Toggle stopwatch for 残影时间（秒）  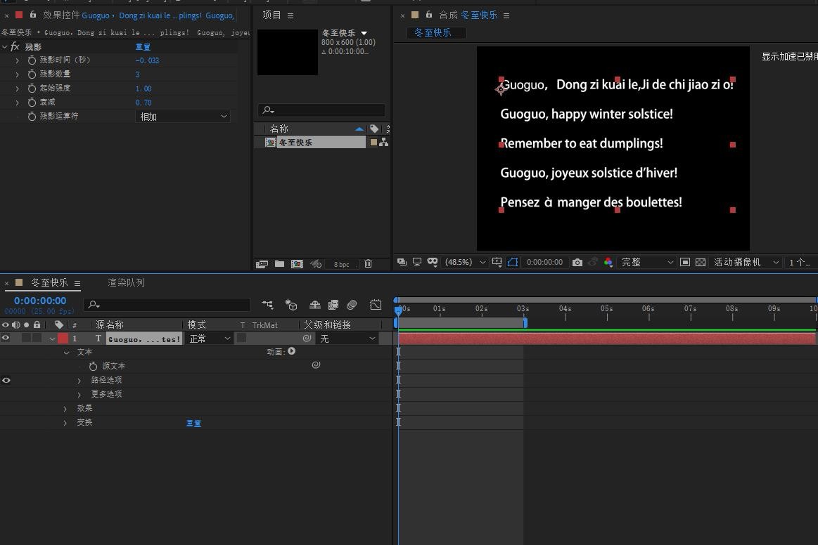click(32, 60)
